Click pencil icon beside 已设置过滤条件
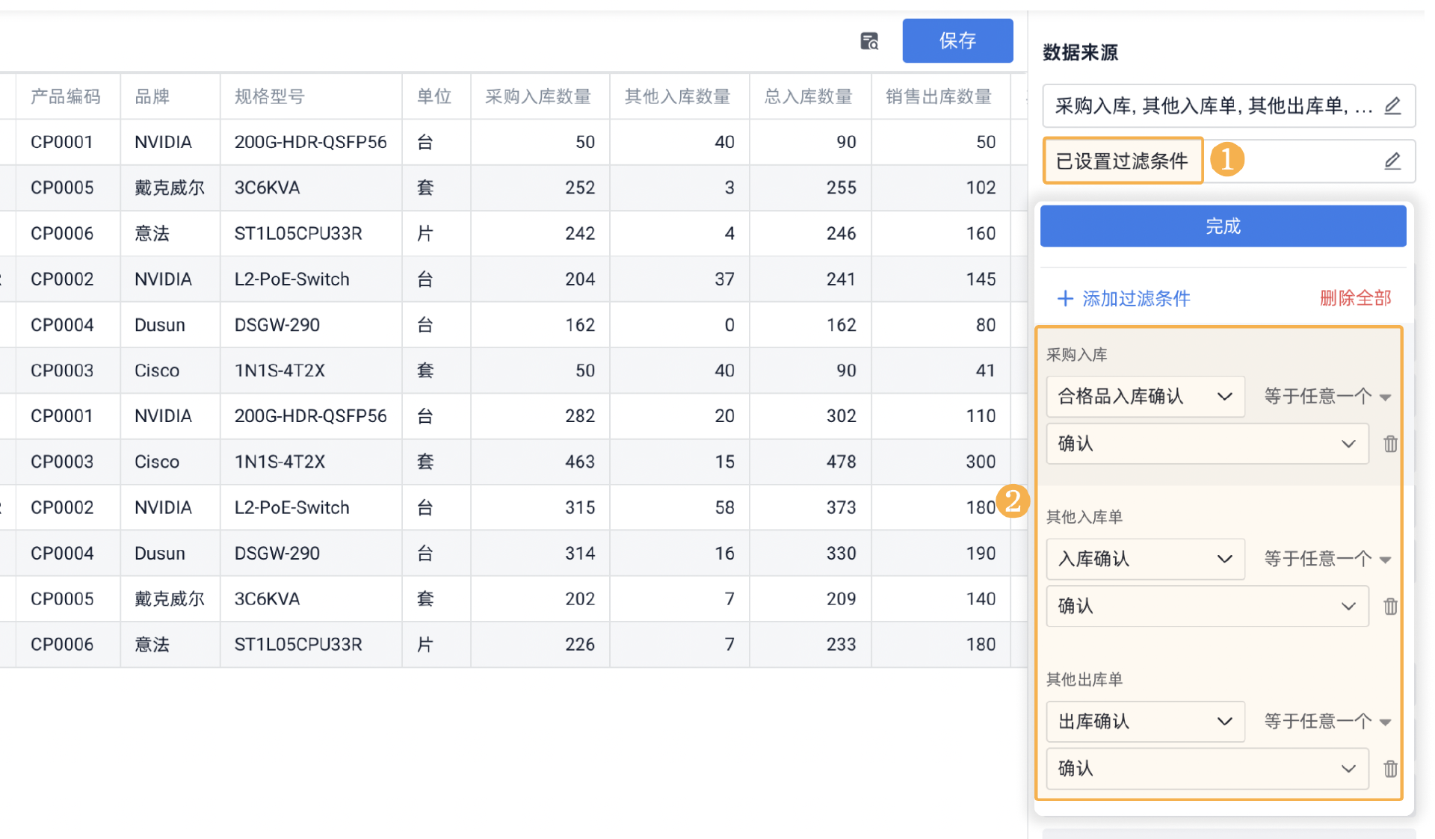The image size is (1435, 839). (1392, 161)
